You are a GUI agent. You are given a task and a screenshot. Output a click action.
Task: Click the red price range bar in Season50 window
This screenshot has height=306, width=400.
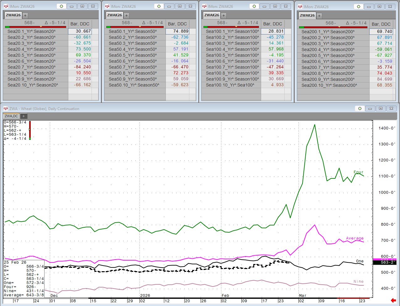click(135, 27)
